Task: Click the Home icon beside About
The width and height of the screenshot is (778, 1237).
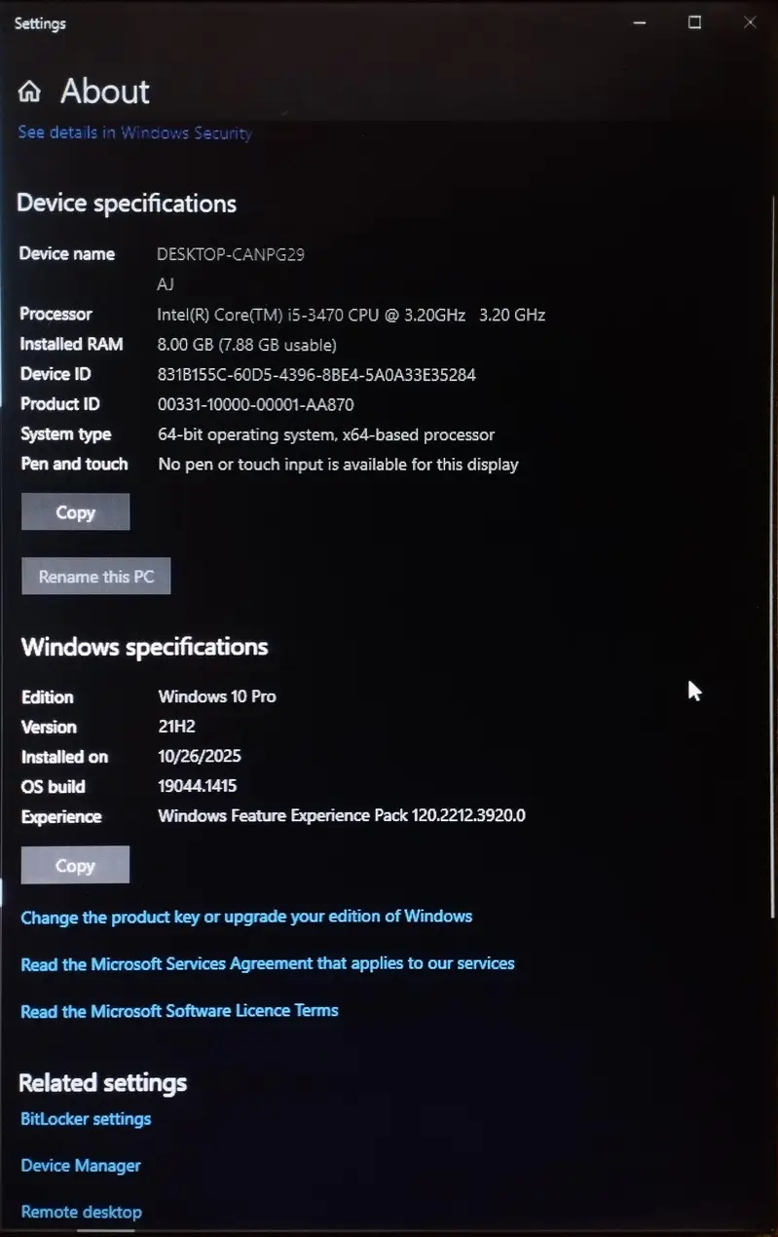Action: (x=30, y=92)
